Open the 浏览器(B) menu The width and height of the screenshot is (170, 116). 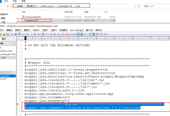pos(64,30)
